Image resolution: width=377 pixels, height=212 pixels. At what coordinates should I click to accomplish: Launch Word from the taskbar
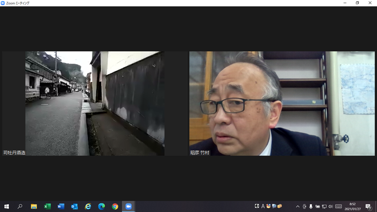pyautogui.click(x=61, y=207)
